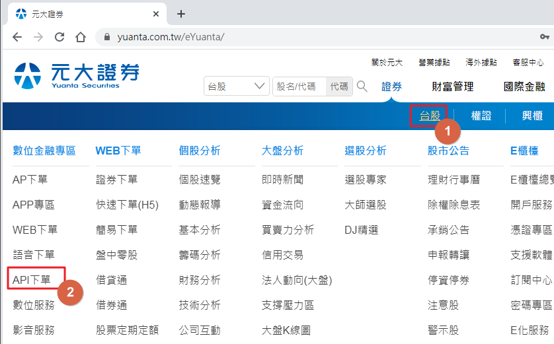Open the 理財行事曆 link
This screenshot has height=344, width=554.
coord(454,180)
